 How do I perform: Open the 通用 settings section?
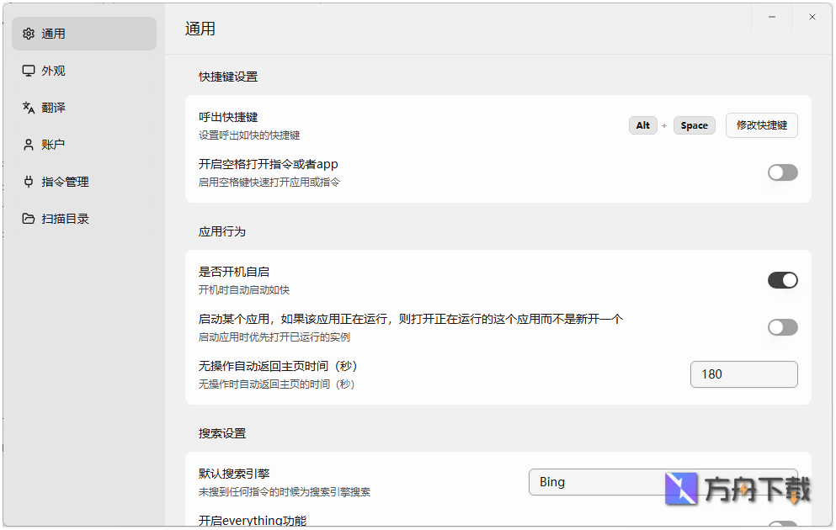[59, 34]
